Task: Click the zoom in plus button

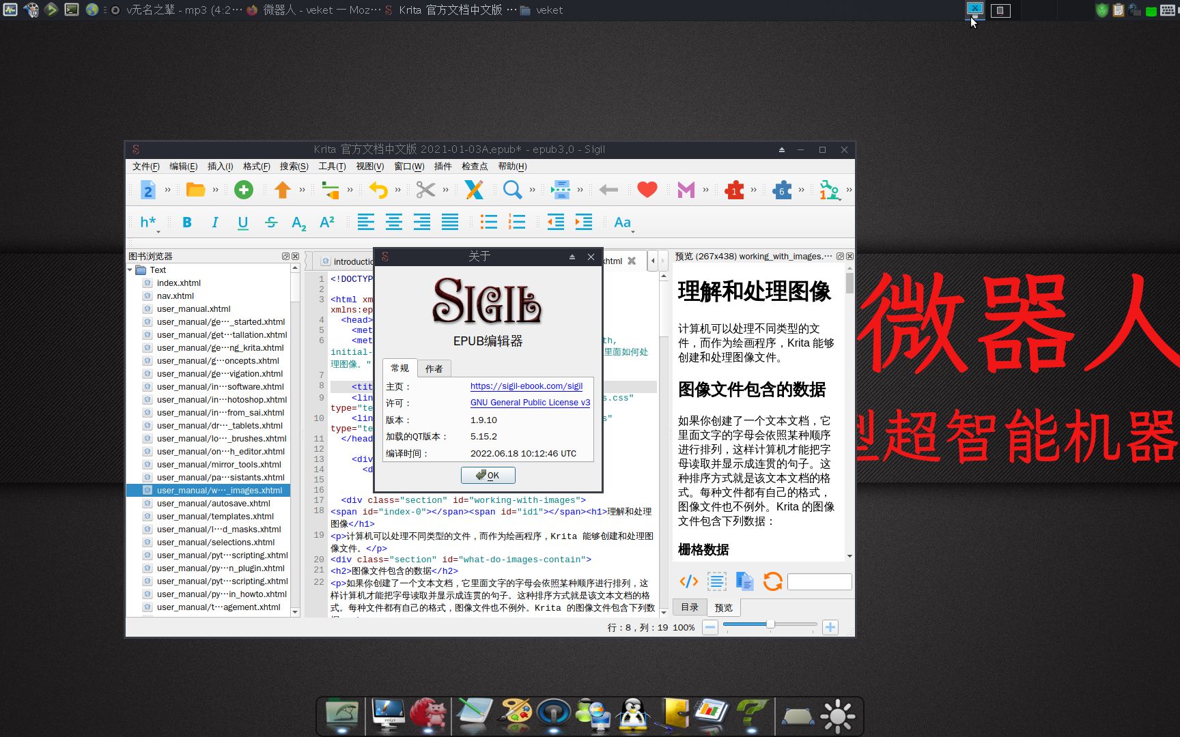Action: (x=830, y=627)
